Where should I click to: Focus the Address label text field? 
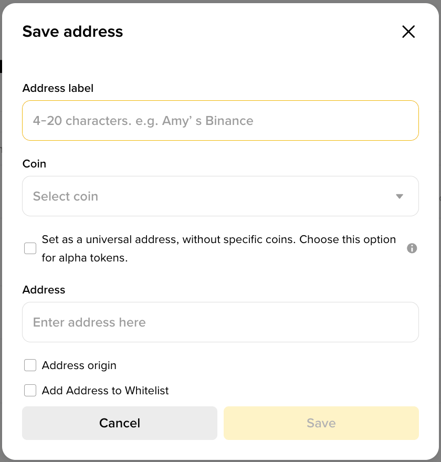pos(220,121)
